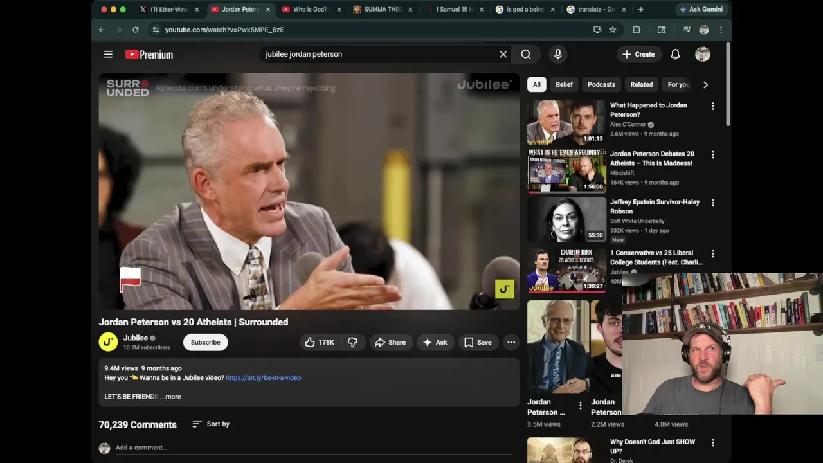This screenshot has width=823, height=463.
Task: Clear the search query with the X
Action: (x=503, y=55)
